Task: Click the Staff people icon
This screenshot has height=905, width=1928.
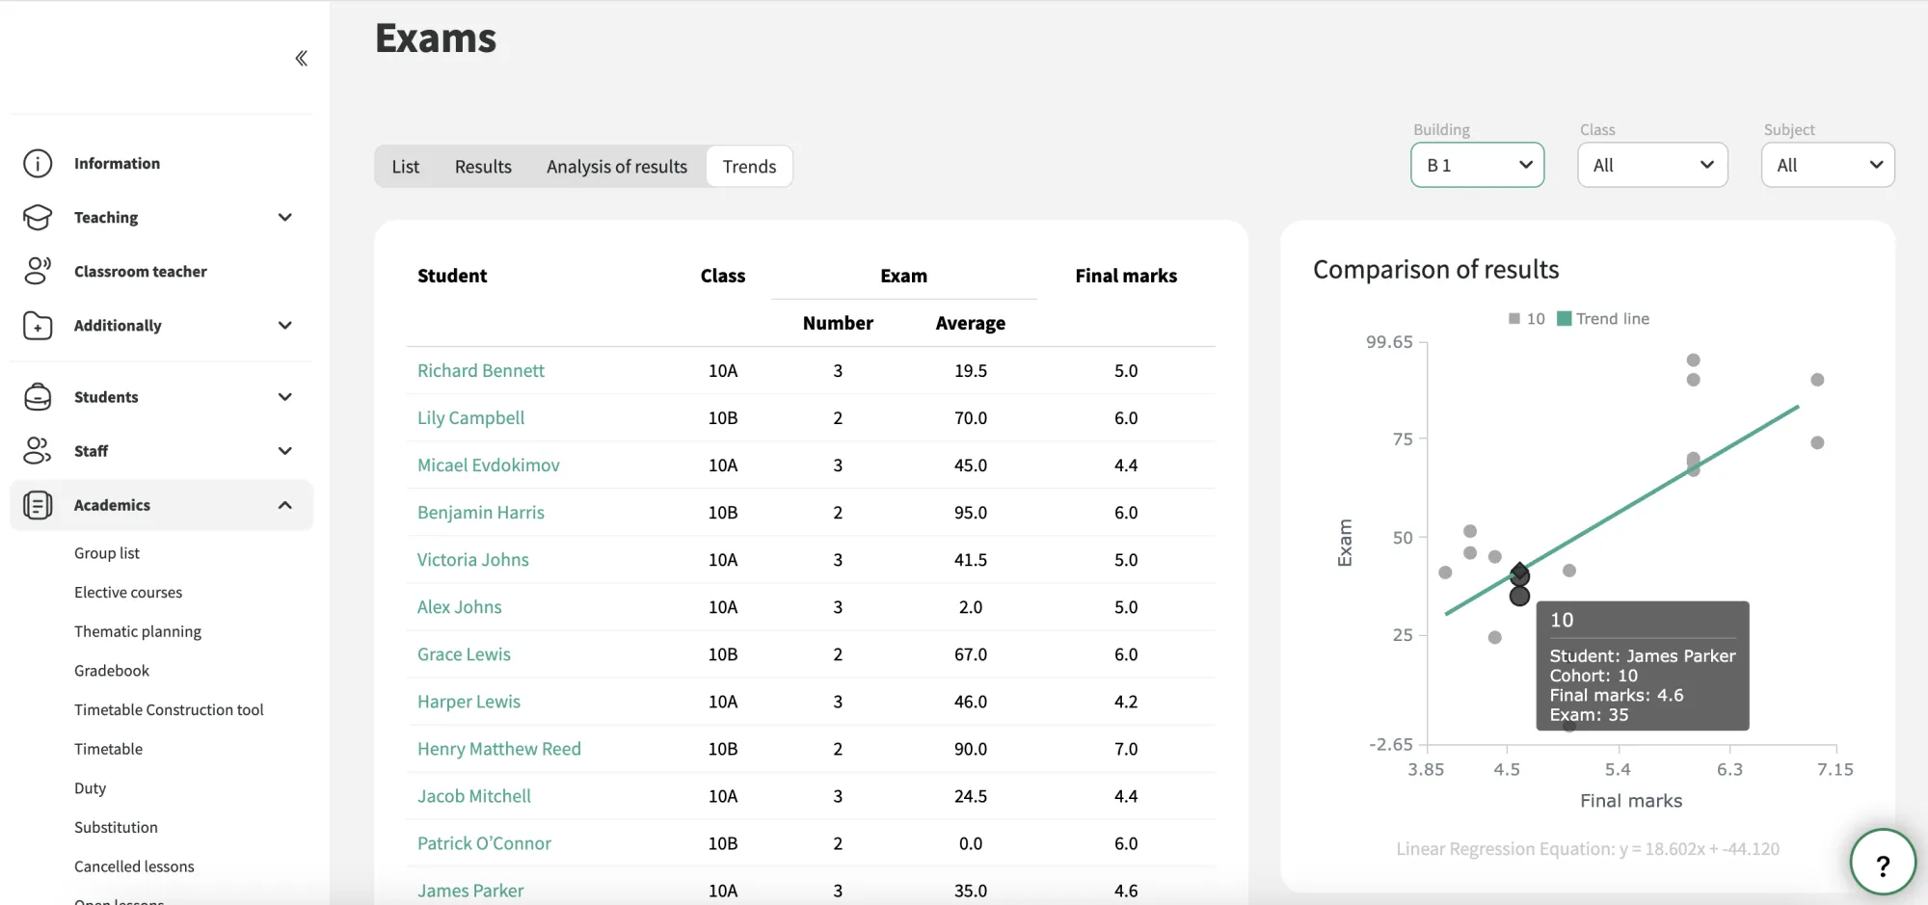Action: [38, 451]
